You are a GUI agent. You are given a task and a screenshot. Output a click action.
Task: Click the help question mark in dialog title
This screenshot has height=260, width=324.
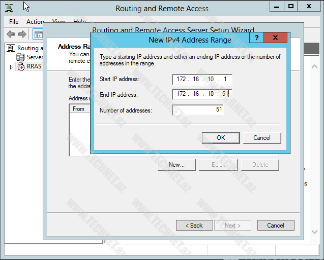click(256, 39)
